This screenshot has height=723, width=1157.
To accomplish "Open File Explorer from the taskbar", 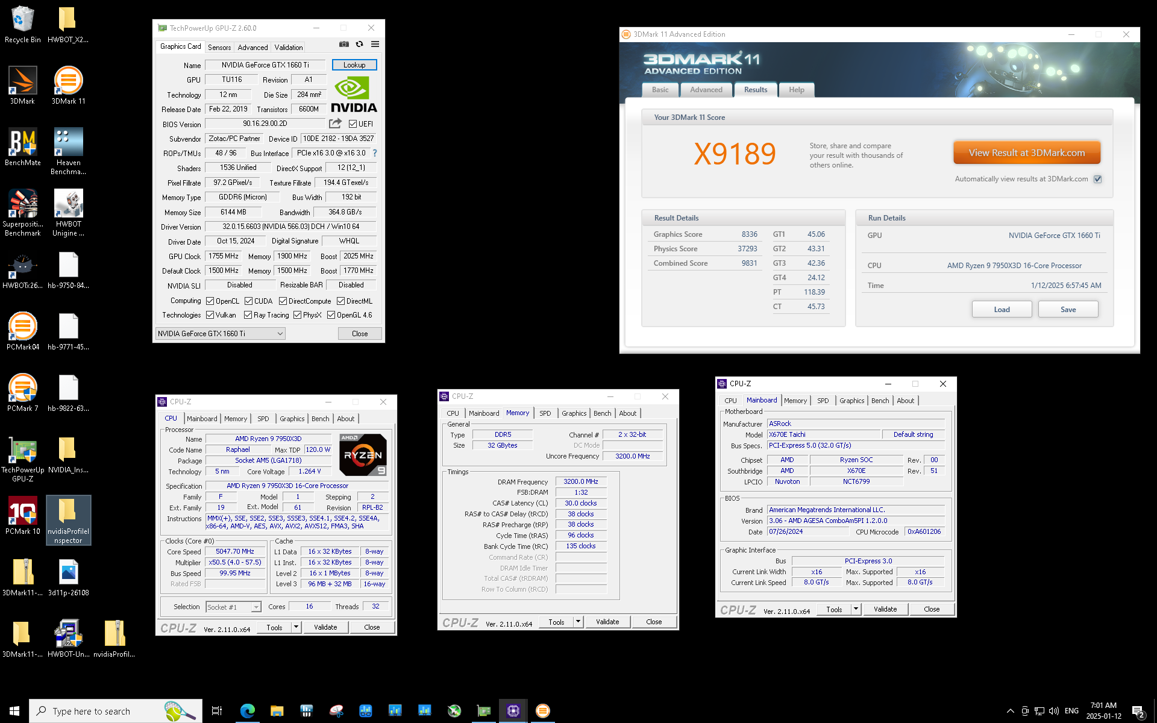I will 277,711.
